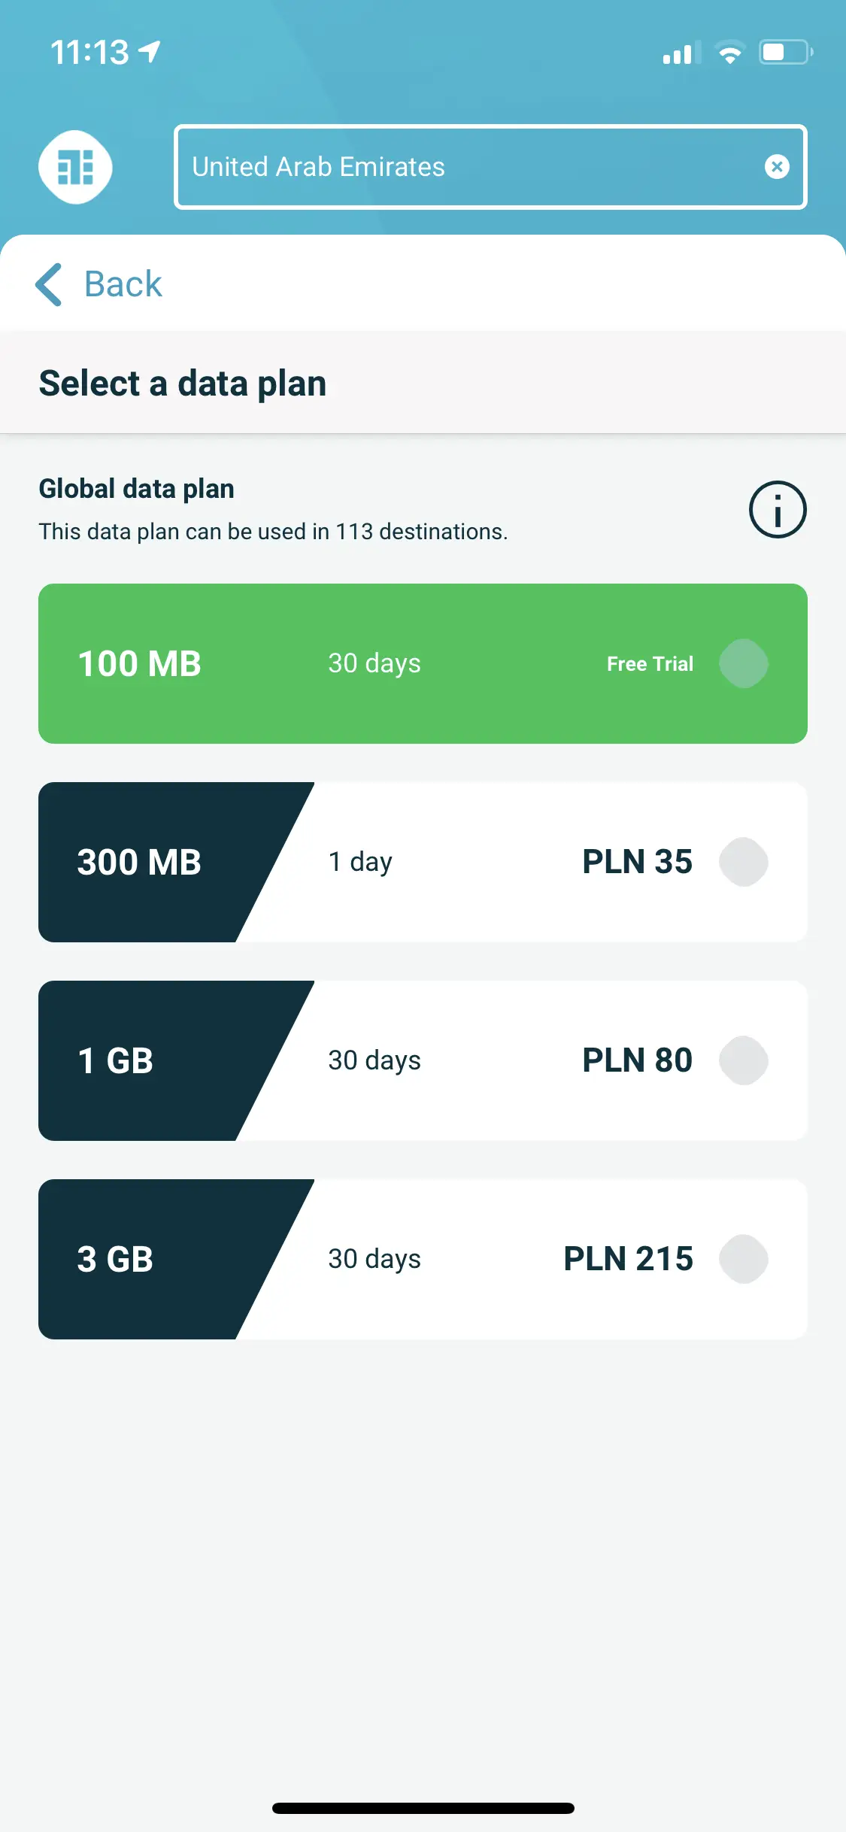846x1832 pixels.
Task: Tap the eSIM app logo icon
Action: [x=75, y=167]
